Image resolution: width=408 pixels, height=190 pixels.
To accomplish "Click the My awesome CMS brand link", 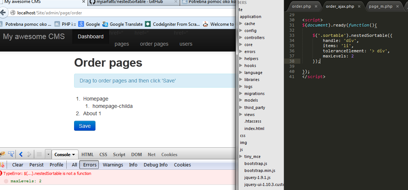I will pos(34,36).
